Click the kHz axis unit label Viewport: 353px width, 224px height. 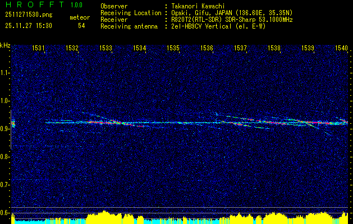click(5, 45)
